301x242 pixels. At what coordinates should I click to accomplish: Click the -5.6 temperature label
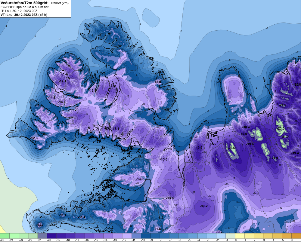[42, 217]
